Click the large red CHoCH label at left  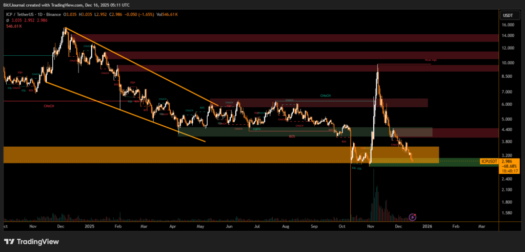[50, 106]
